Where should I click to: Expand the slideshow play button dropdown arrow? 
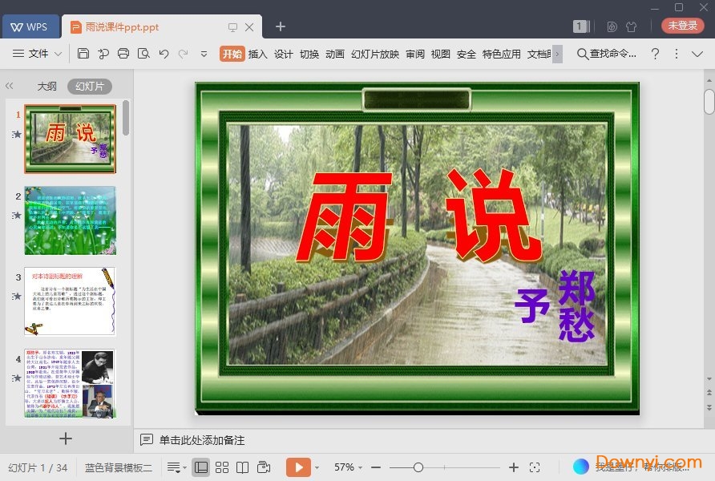click(x=317, y=467)
